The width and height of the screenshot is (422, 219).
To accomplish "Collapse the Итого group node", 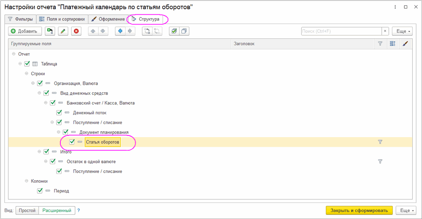I will [39, 151].
